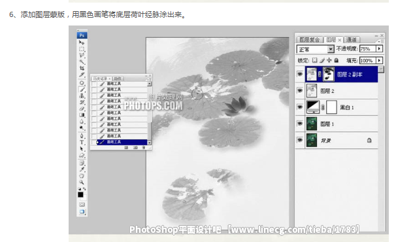Image resolution: width=396 pixels, height=242 pixels.
Task: Select the Gradient tool
Action: pos(82,115)
